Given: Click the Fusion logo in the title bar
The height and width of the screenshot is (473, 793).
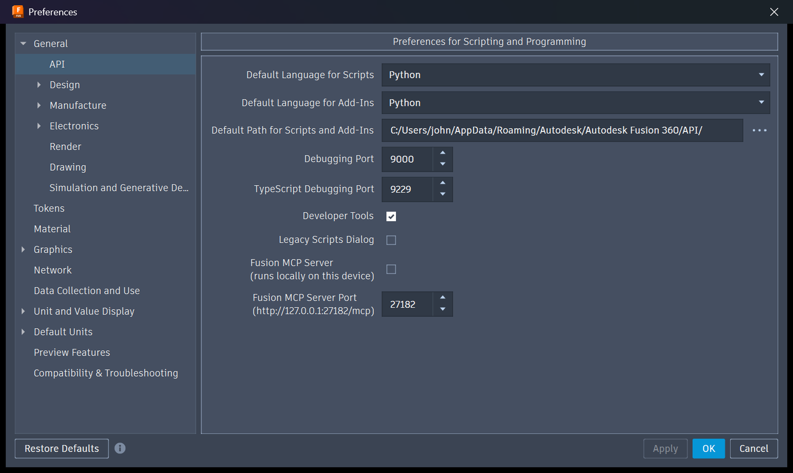Looking at the screenshot, I should tap(18, 11).
